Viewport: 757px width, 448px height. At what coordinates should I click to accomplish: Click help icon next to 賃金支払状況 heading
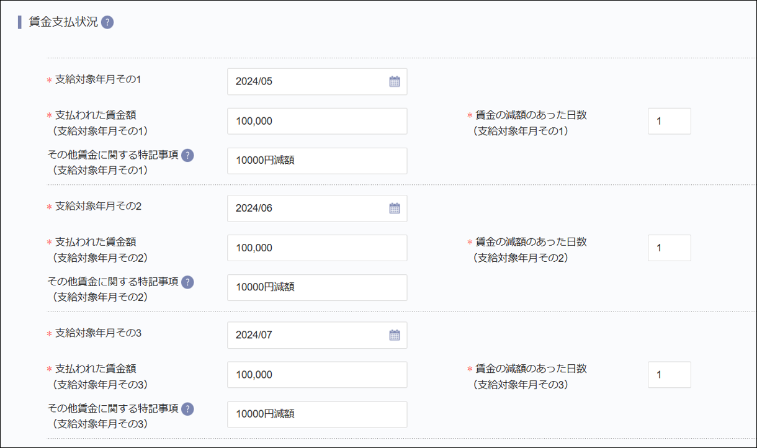[107, 22]
